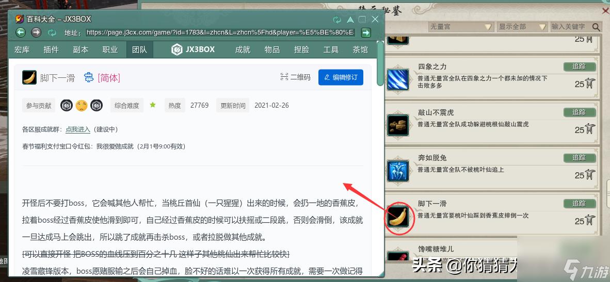
Task: Click 追踪 button for 敲山不震虎
Action: (580, 112)
